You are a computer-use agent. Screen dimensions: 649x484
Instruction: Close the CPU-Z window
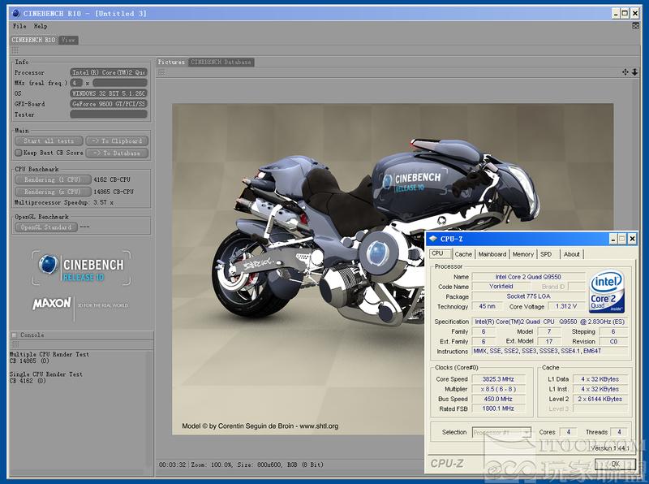tap(632, 239)
